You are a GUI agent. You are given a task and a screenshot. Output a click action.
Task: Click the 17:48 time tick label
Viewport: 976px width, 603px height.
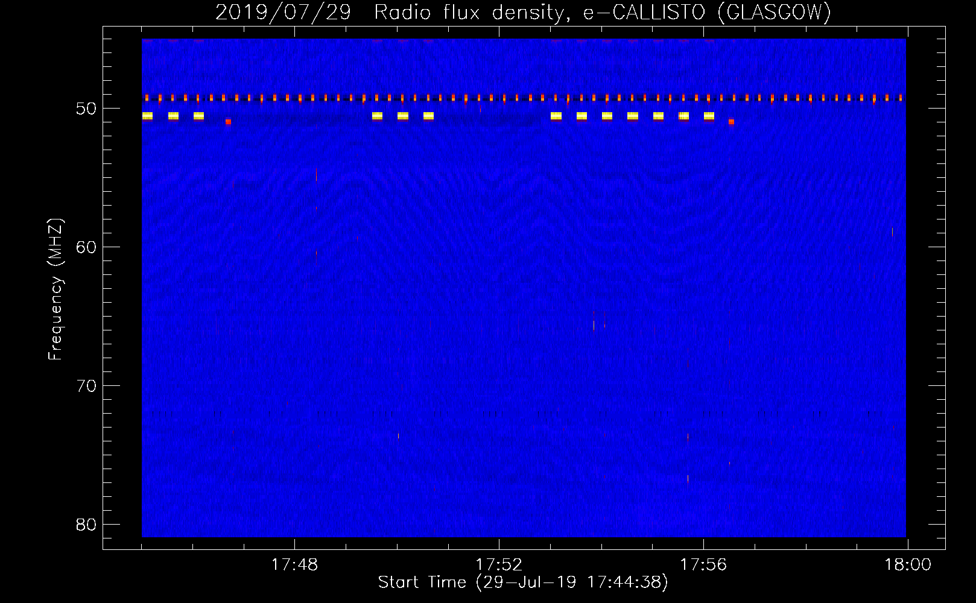pos(294,565)
